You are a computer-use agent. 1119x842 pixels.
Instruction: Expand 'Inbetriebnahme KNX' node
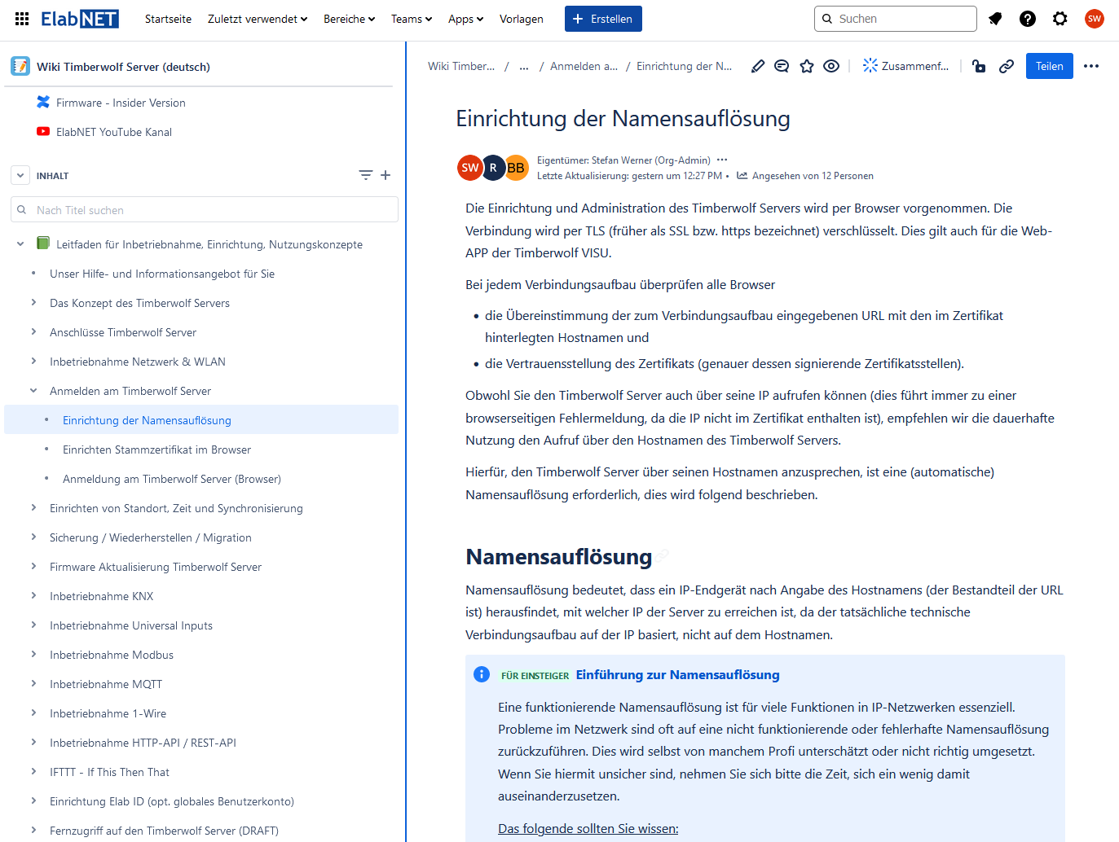click(33, 595)
